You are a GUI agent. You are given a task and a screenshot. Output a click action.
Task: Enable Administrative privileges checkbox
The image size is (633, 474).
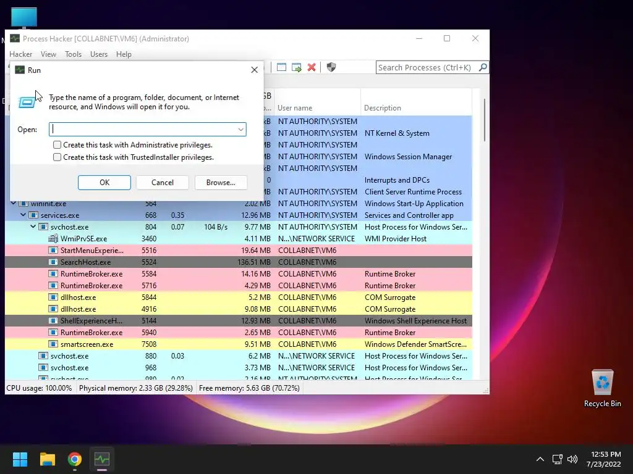[x=57, y=144]
